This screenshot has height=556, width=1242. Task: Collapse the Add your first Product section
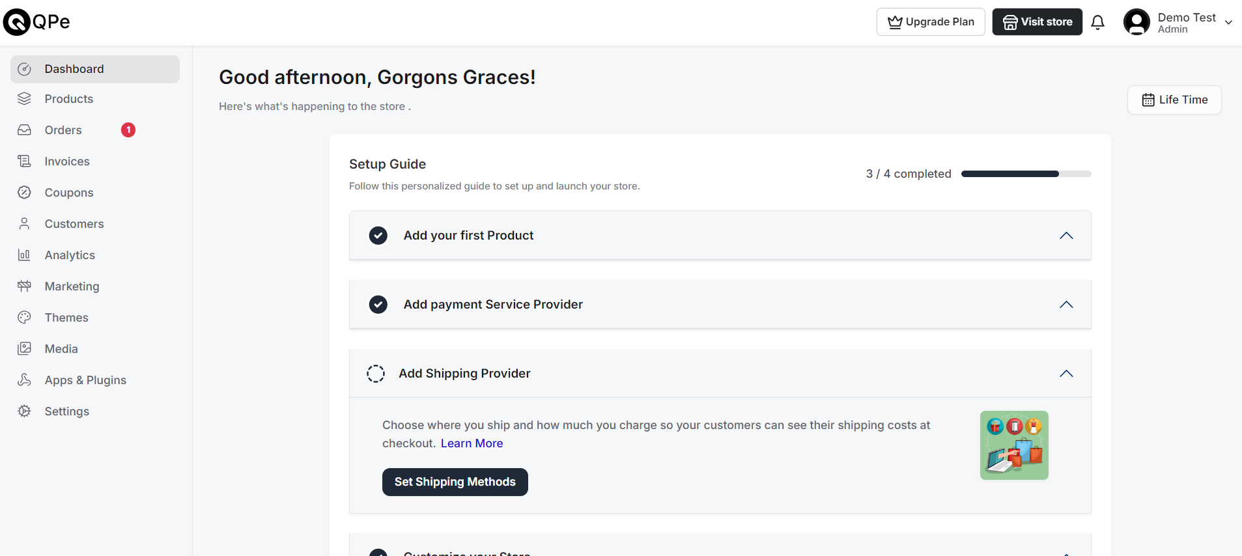pyautogui.click(x=1066, y=235)
